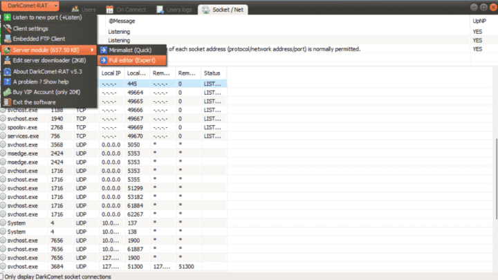The width and height of the screenshot is (498, 280).
Task: Switch to the Users logs tab
Action: coord(174,10)
